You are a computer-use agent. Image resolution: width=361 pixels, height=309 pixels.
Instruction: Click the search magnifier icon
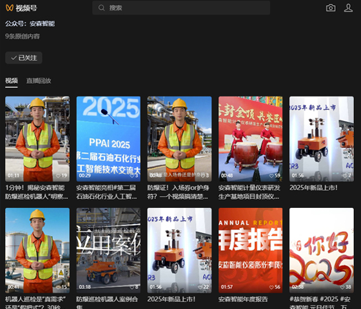tap(101, 8)
